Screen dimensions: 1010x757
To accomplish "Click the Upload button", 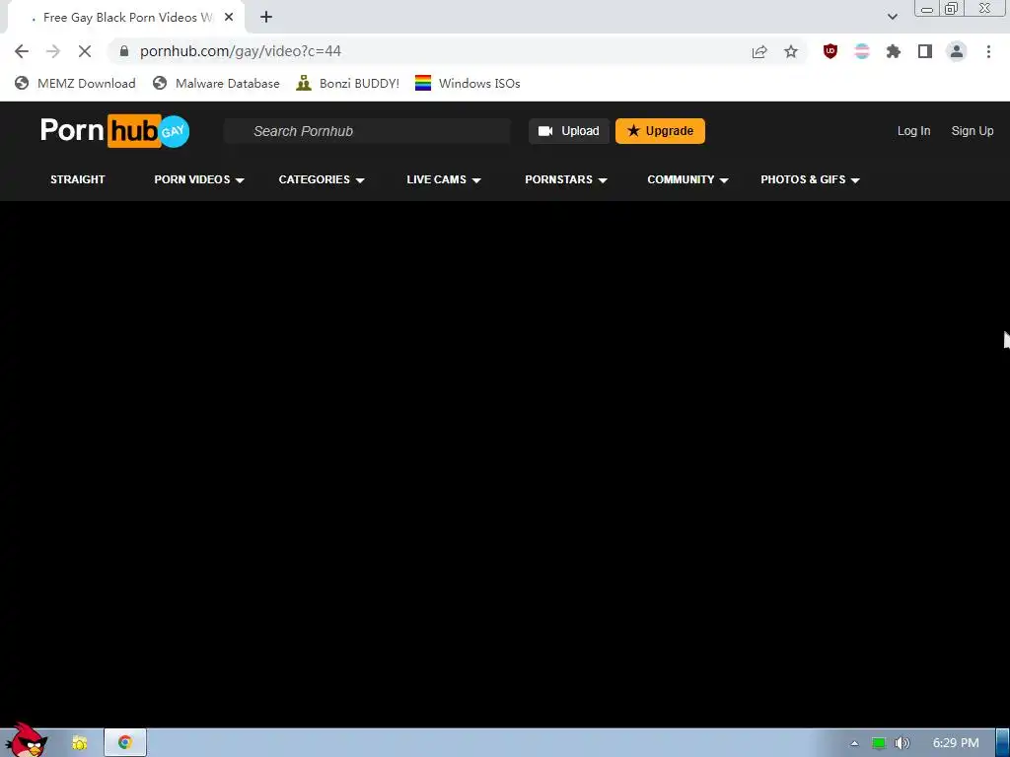I will click(569, 131).
